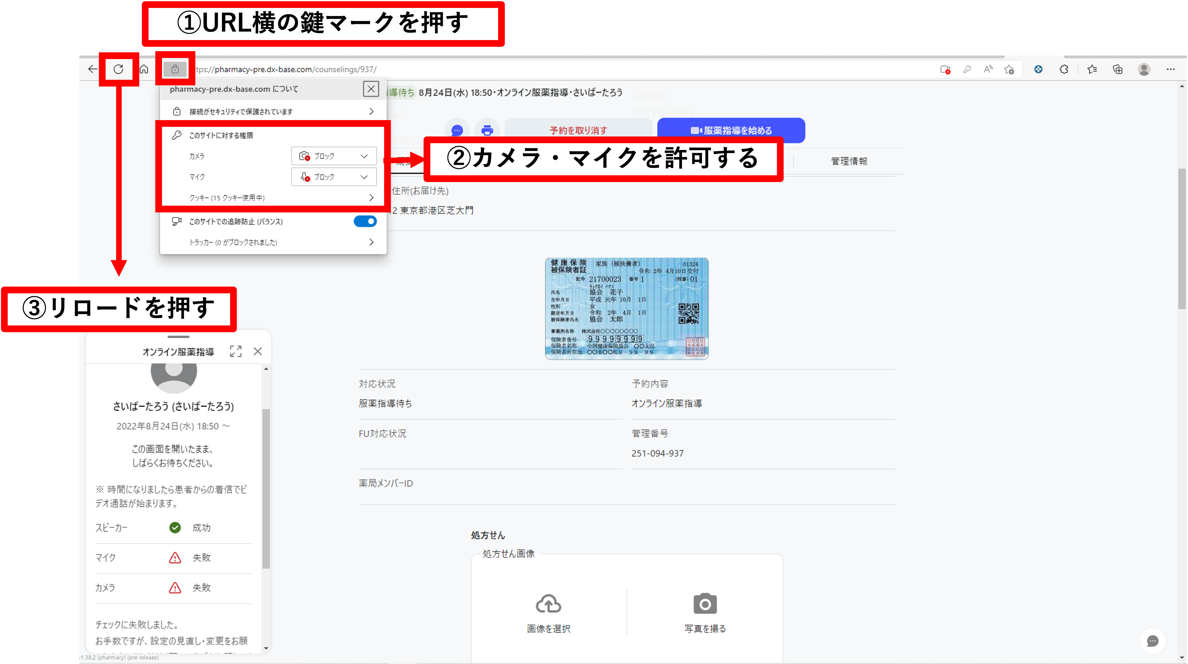Click the browser reload button
Viewport: 1188px width, 664px height.
(119, 69)
